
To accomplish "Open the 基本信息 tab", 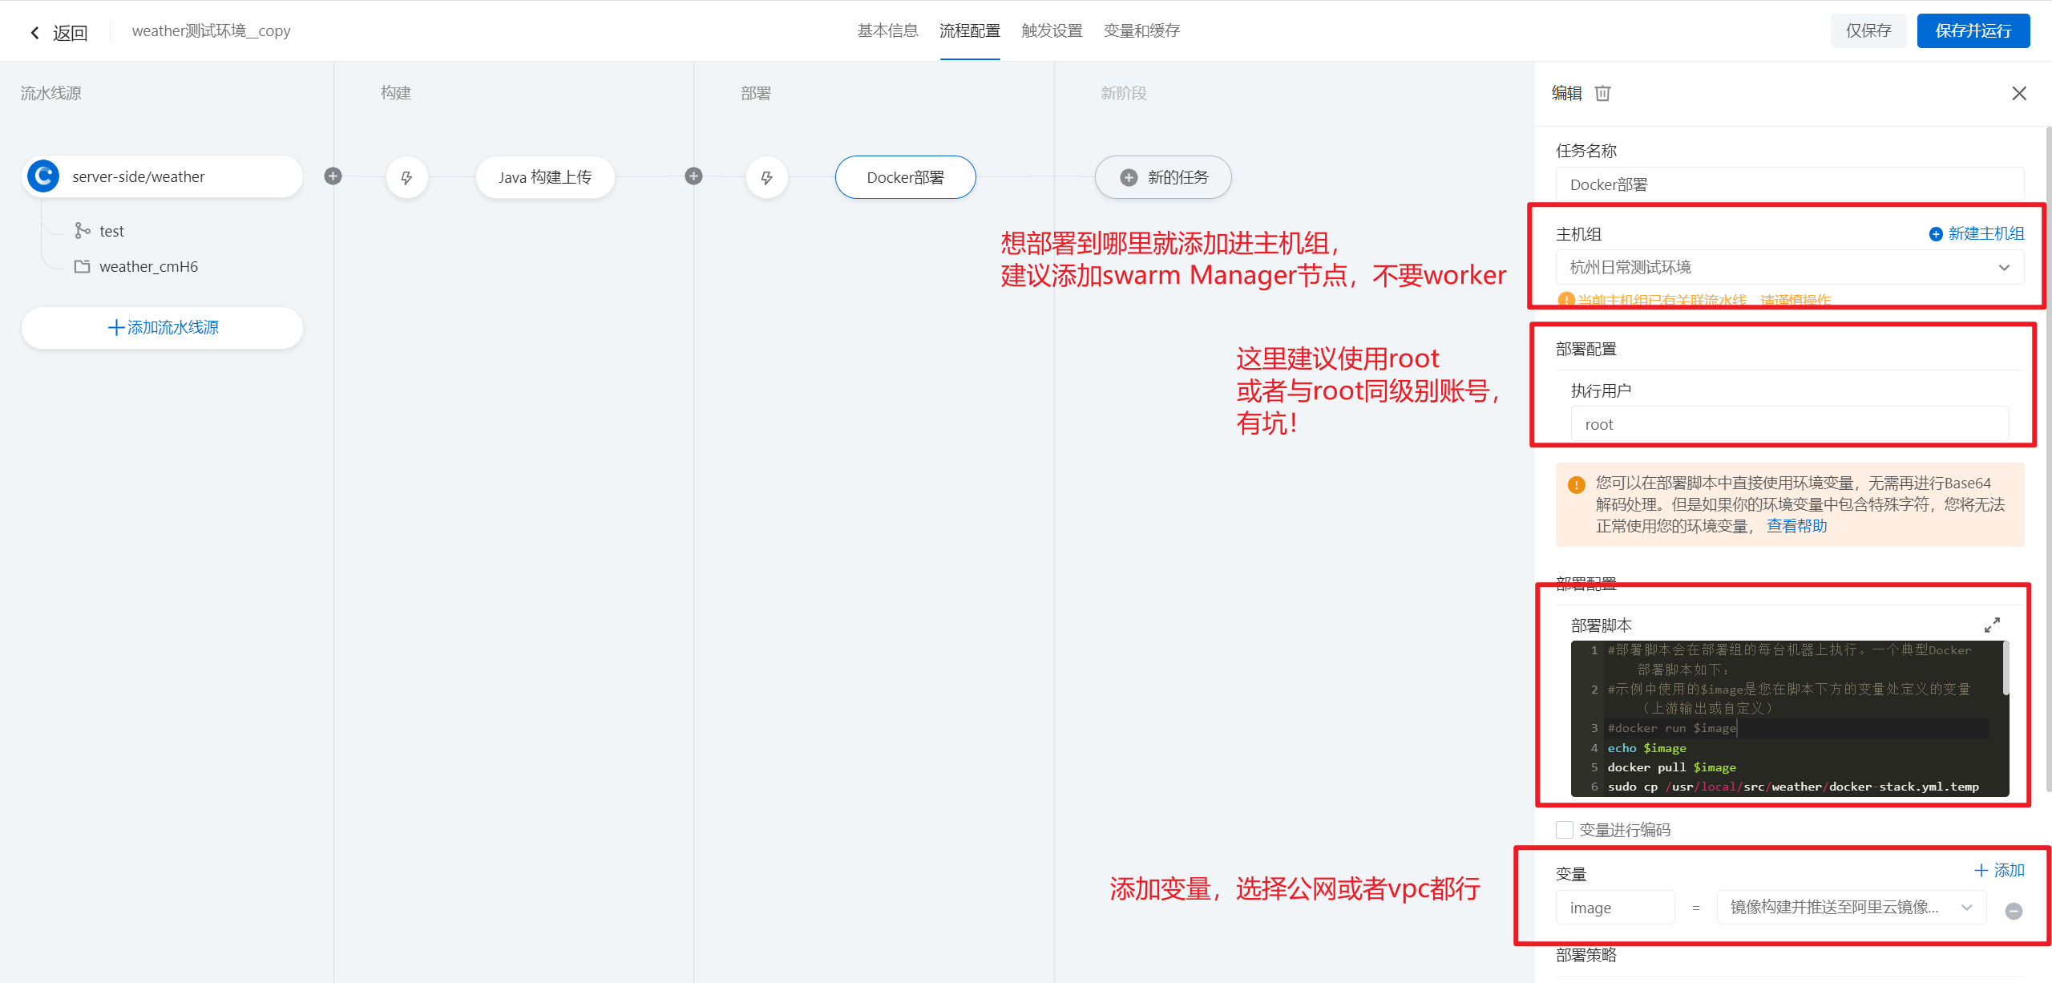I will pyautogui.click(x=887, y=30).
